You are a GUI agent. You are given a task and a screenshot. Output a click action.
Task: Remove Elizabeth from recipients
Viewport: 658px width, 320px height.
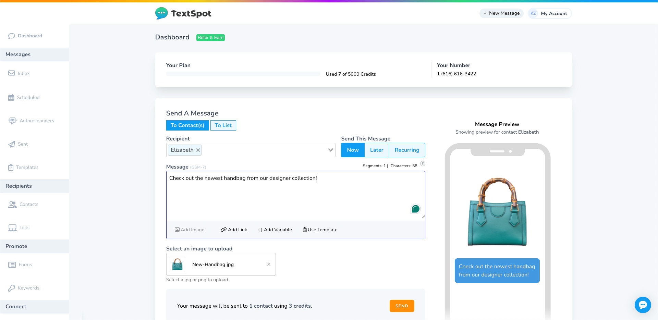(198, 150)
